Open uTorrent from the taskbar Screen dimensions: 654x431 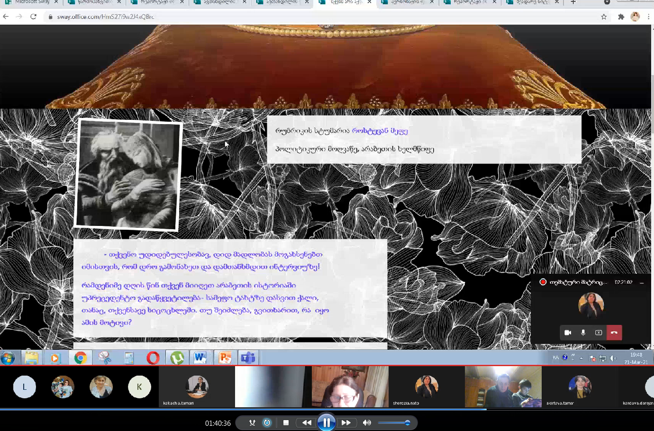point(177,358)
